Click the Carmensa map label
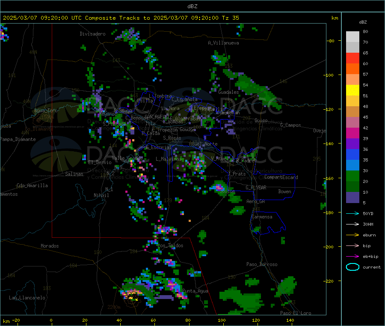385x326 pixels. pyautogui.click(x=262, y=217)
